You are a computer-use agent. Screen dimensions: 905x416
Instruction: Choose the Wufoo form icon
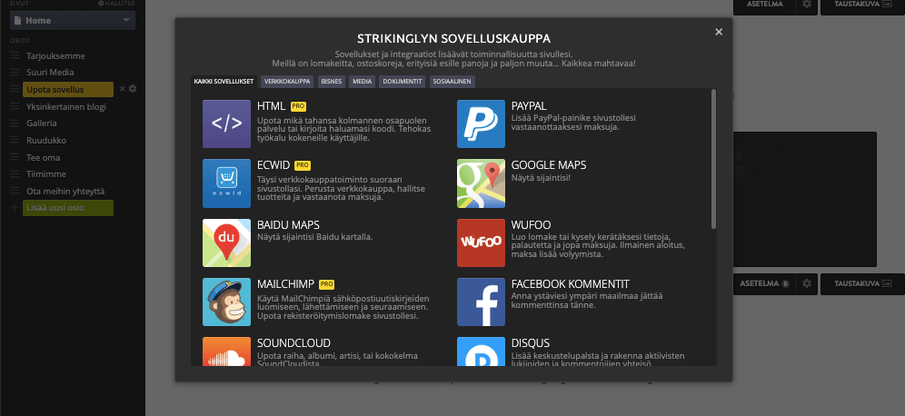[x=481, y=243]
